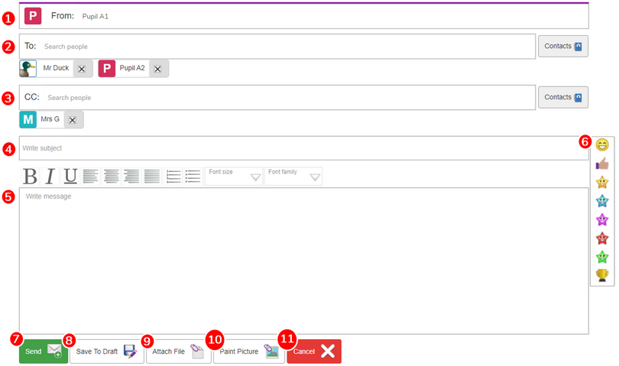Remove Mr Duck from recipients

[82, 69]
